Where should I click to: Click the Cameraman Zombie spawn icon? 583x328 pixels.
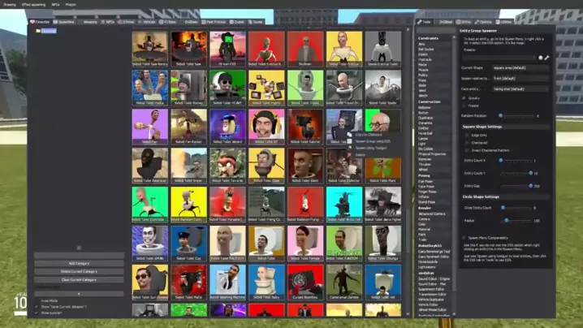click(344, 282)
